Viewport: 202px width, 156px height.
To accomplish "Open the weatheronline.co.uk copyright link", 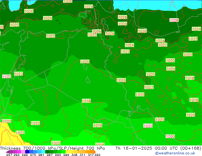I will click(175, 153).
